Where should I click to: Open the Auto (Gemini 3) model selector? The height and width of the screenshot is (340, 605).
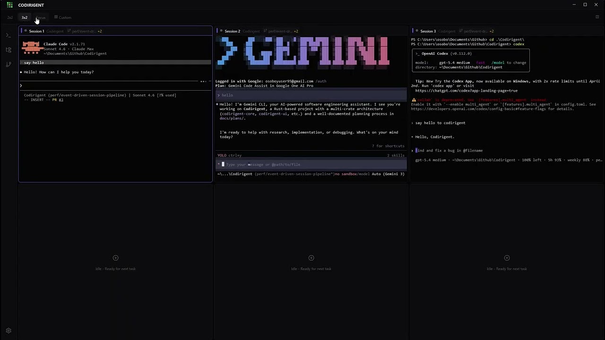tap(389, 174)
